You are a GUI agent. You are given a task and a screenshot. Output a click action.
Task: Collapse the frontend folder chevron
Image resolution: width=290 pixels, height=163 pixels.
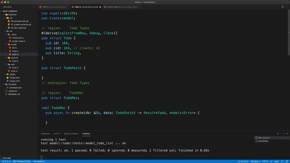point(4,84)
